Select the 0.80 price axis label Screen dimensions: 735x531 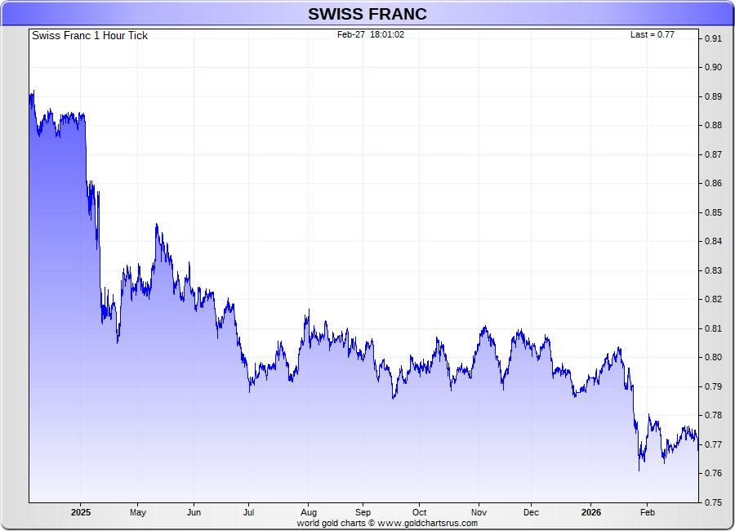click(x=713, y=357)
